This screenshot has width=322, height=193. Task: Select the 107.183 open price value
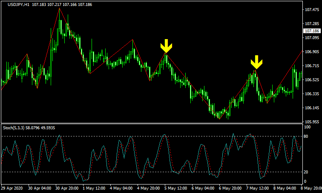[39, 5]
